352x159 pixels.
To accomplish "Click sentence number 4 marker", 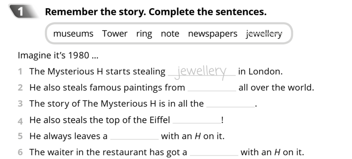I will point(20,121).
